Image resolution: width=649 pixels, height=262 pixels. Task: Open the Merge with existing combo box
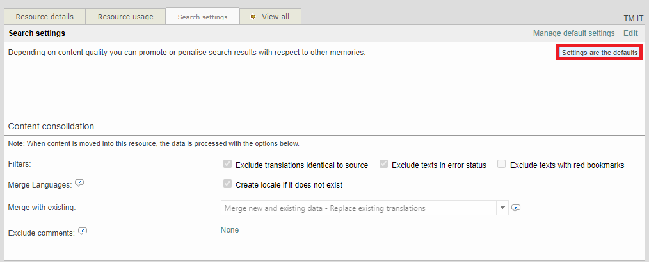tap(357, 208)
